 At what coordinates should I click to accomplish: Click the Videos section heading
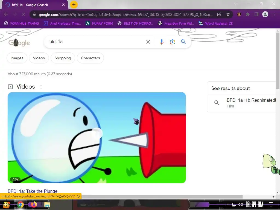click(25, 87)
